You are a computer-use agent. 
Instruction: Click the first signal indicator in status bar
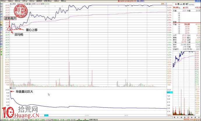(79, 120)
